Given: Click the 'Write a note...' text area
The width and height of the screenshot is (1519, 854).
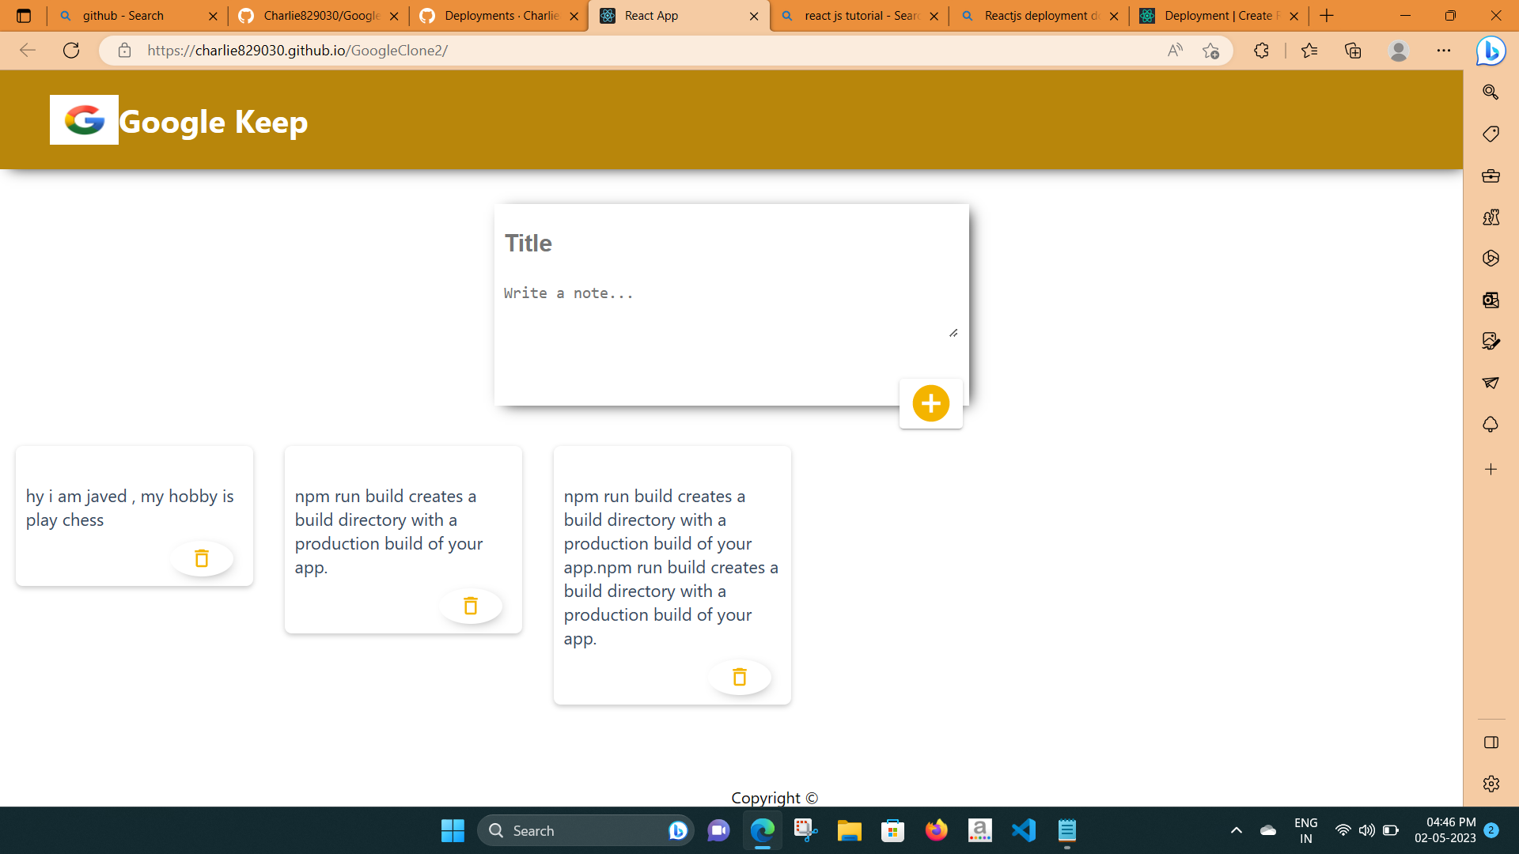Looking at the screenshot, I should coord(731,310).
